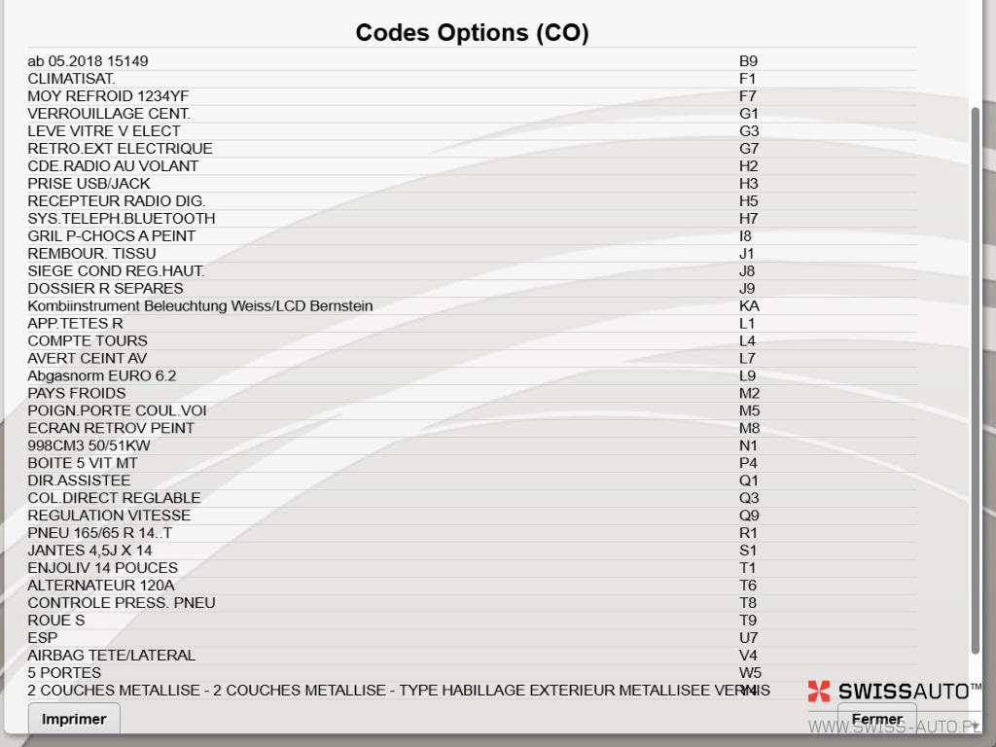Select the PNEU 165/65 R 14..T row
The width and height of the screenshot is (996, 747).
point(472,534)
